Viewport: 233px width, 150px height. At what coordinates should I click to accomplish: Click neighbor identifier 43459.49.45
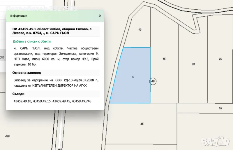click(x=61, y=101)
